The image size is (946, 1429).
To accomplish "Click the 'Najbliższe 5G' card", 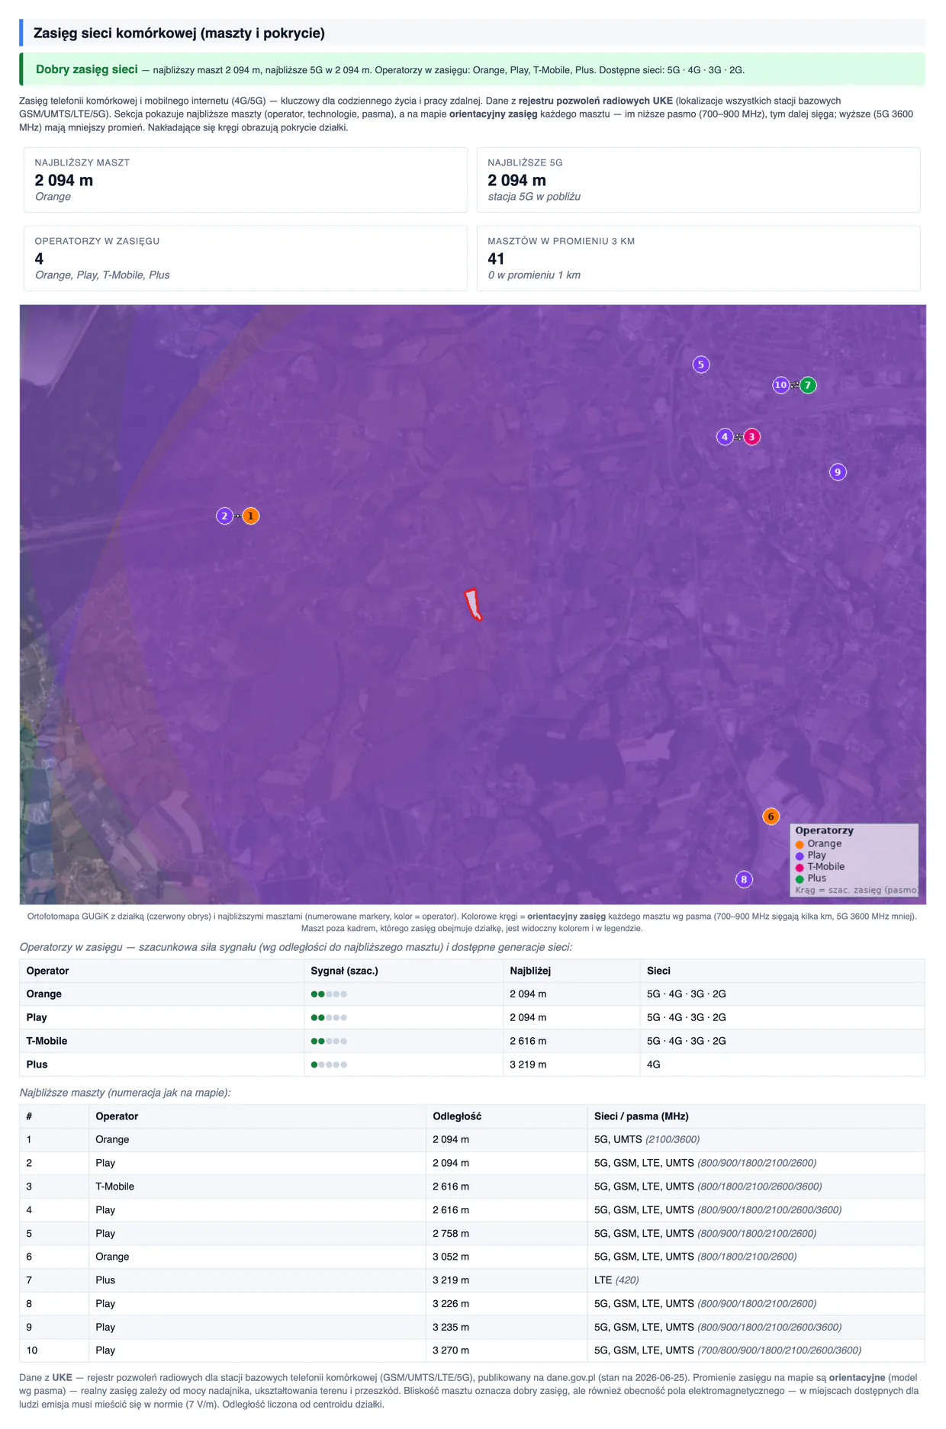I will (x=698, y=180).
